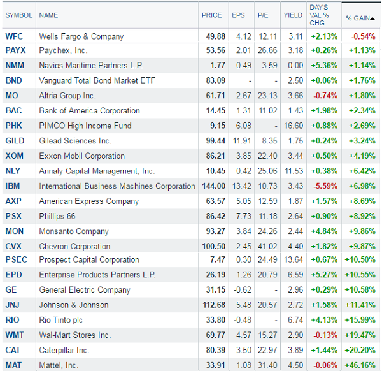The height and width of the screenshot is (371, 382).
Task: Select Paychex, Inc. name cell
Action: [63, 50]
